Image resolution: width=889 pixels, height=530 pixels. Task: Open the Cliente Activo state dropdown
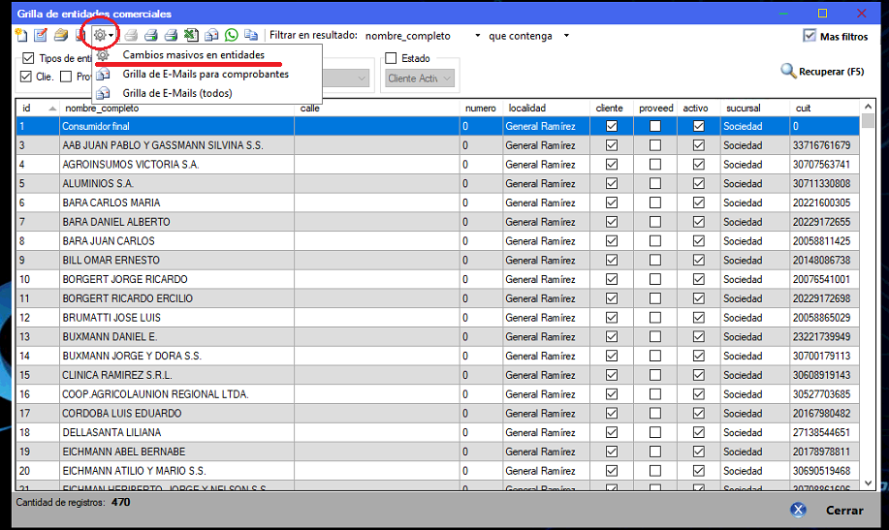[447, 78]
